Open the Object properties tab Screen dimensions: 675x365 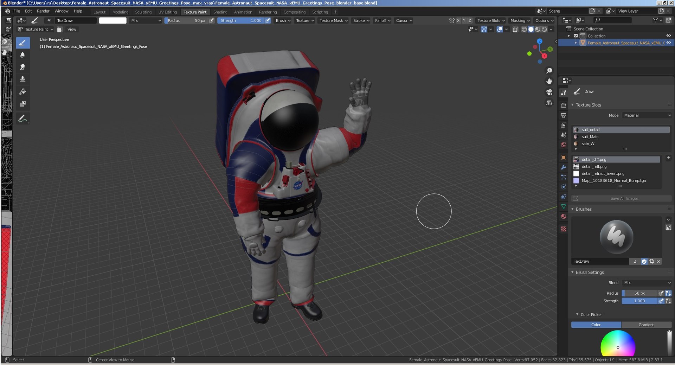click(564, 157)
